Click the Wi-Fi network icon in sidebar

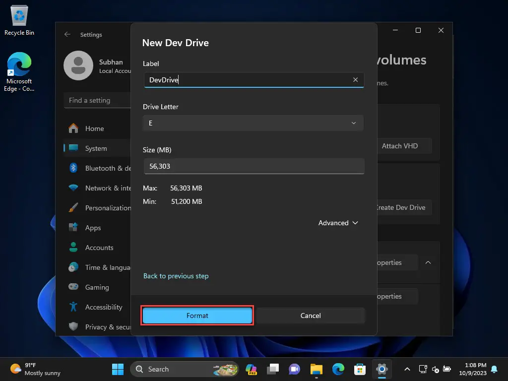(73, 188)
